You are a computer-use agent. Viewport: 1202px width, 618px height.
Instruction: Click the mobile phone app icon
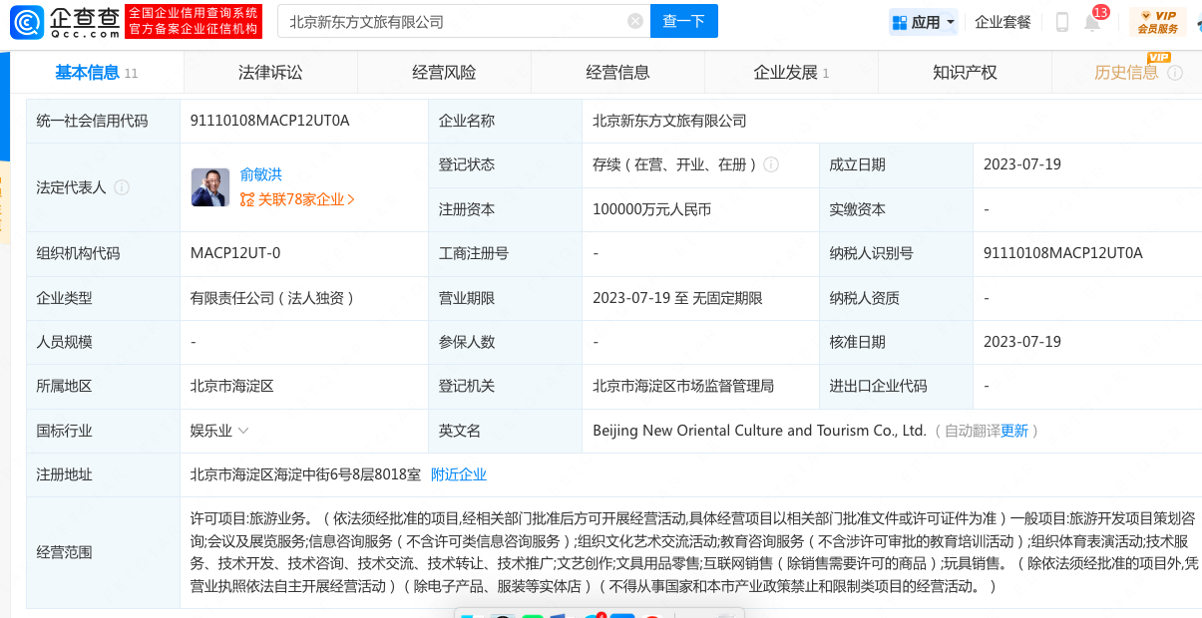point(1061,21)
